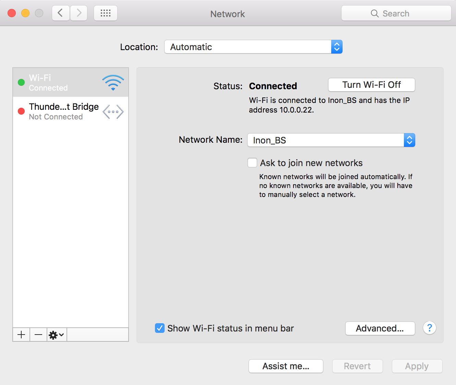This screenshot has height=385, width=456.
Task: Click the Show All preferences grid icon
Action: (x=105, y=13)
